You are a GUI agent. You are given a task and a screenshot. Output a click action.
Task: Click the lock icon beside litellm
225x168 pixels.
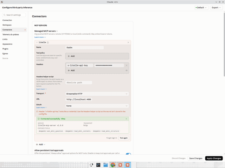[x=48, y=42]
